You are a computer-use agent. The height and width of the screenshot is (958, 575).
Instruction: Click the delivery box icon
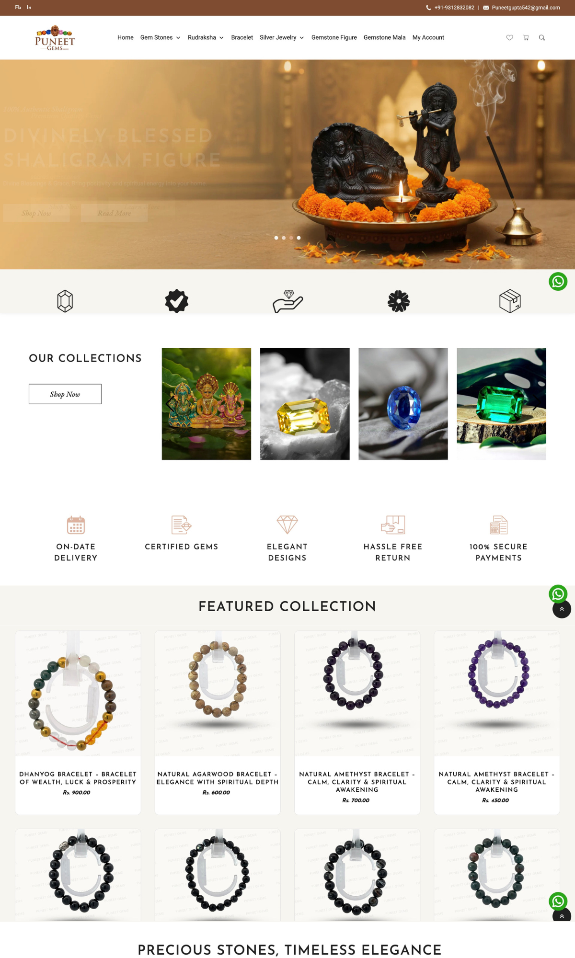click(510, 301)
